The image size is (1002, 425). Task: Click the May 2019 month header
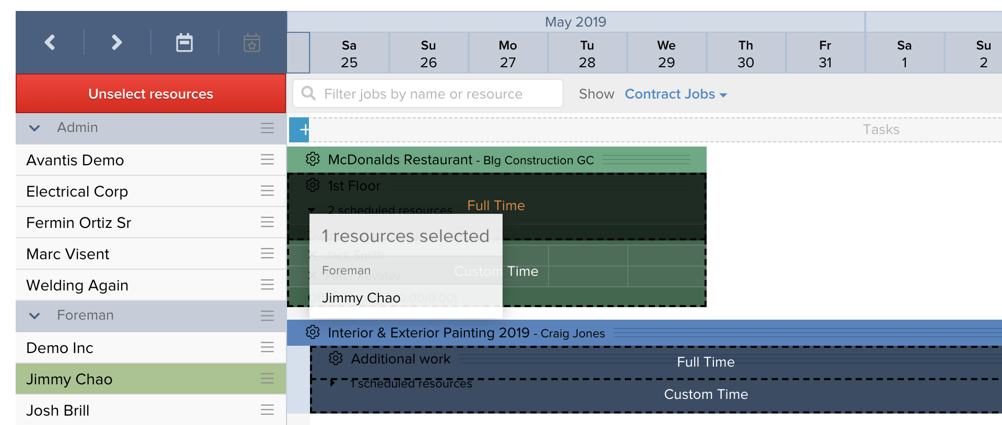[x=576, y=22]
